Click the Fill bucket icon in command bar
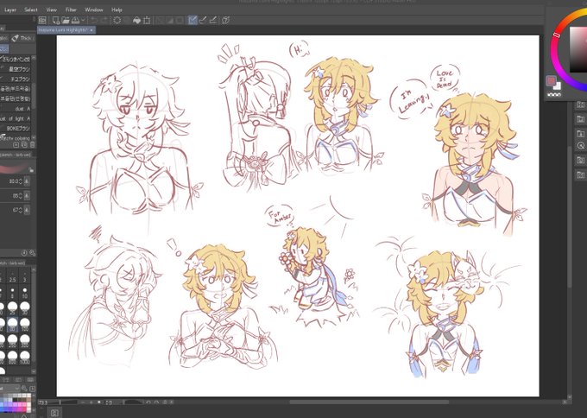Viewport: 587px width, 418px height. [136, 20]
